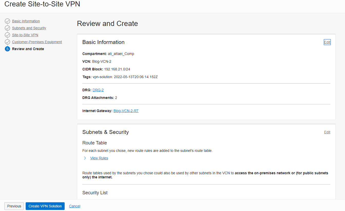Click the step 5 number circle icon
The height and width of the screenshot is (211, 345).
click(x=7, y=49)
